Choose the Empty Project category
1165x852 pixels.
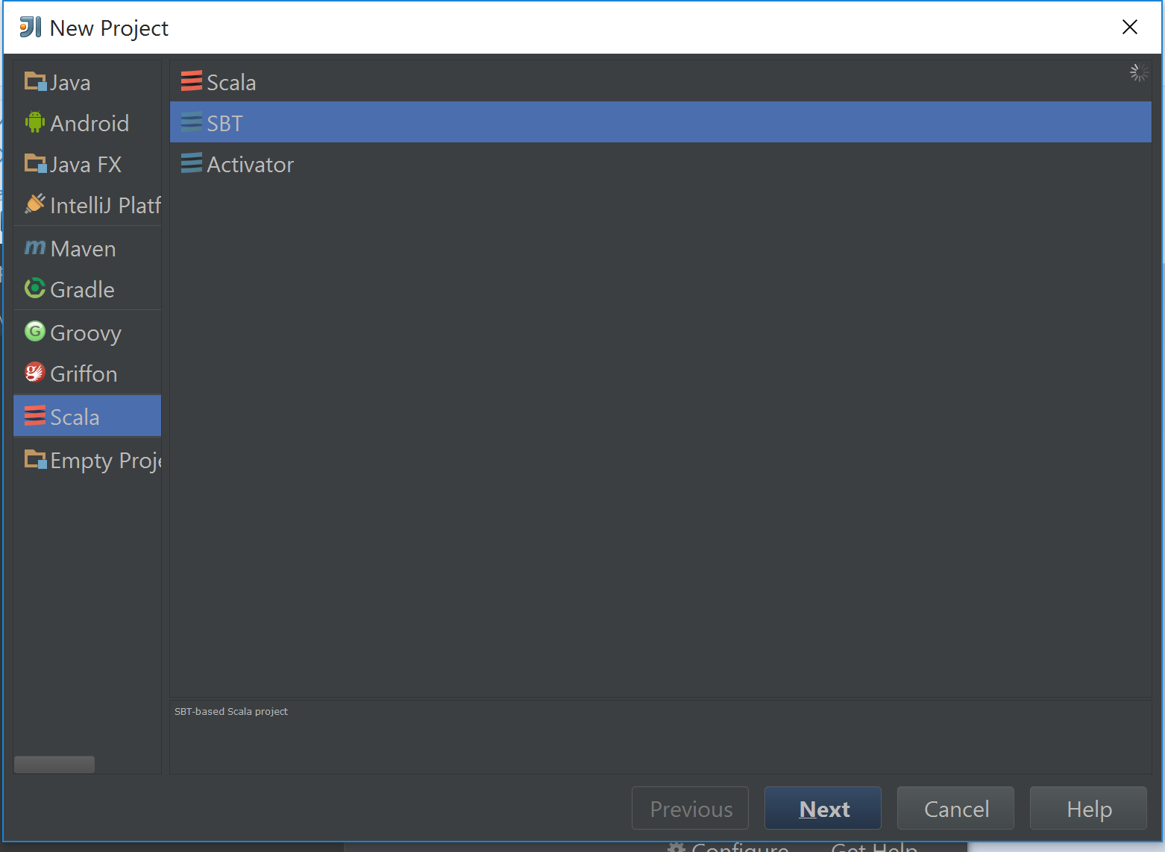[87, 460]
